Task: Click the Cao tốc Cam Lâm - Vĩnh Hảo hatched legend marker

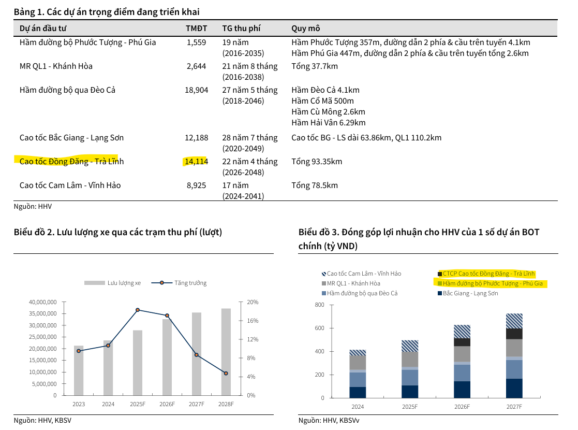Action: [323, 274]
